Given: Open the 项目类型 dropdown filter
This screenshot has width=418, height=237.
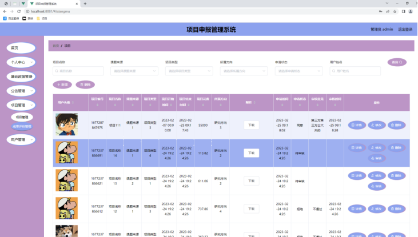Looking at the screenshot, I should pyautogui.click(x=189, y=71).
